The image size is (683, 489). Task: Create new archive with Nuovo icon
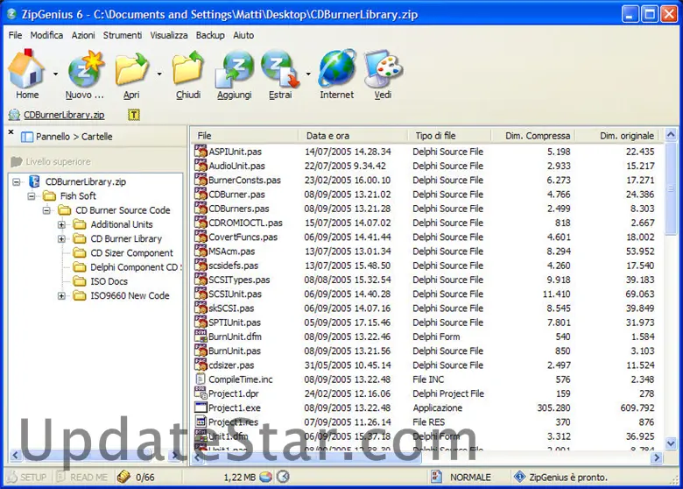pos(85,69)
